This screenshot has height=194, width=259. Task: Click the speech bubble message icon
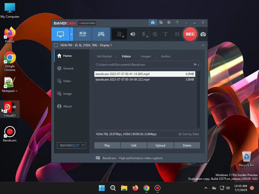tap(98, 158)
